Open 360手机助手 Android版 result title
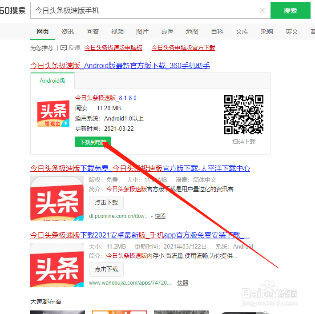This screenshot has height=314, width=315. click(x=120, y=65)
